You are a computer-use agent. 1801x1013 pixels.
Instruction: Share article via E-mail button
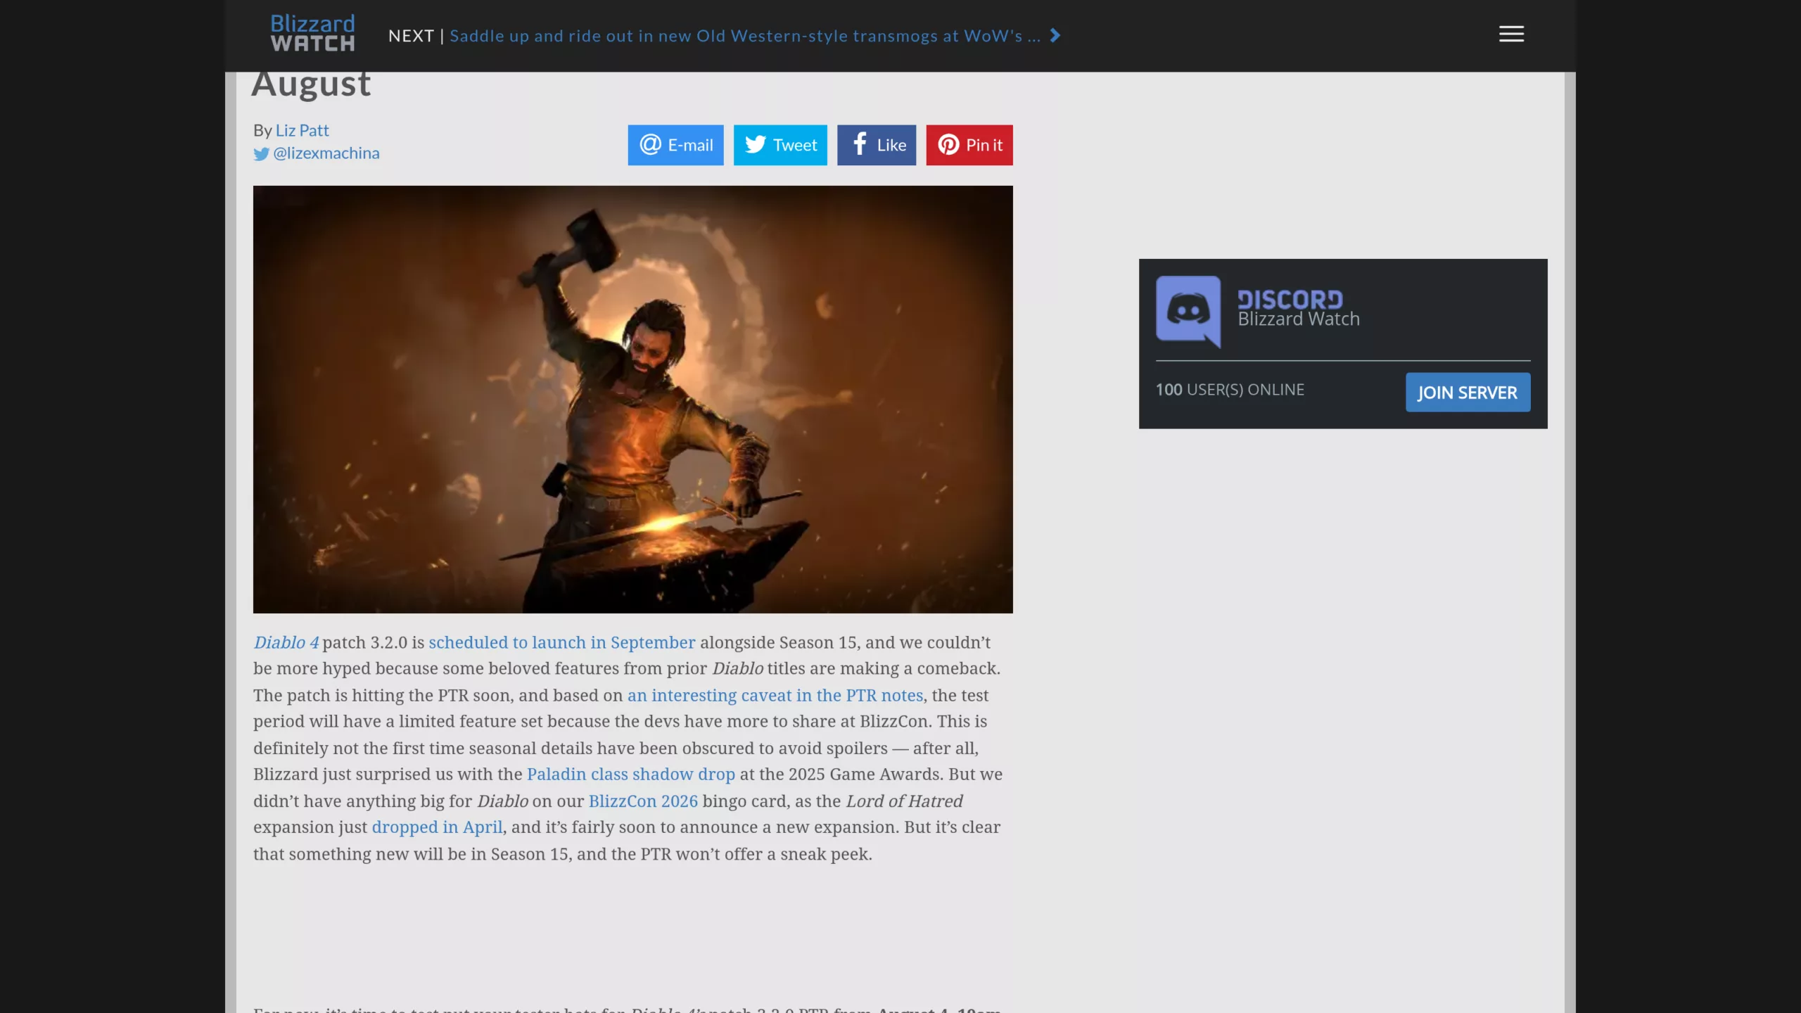675,145
